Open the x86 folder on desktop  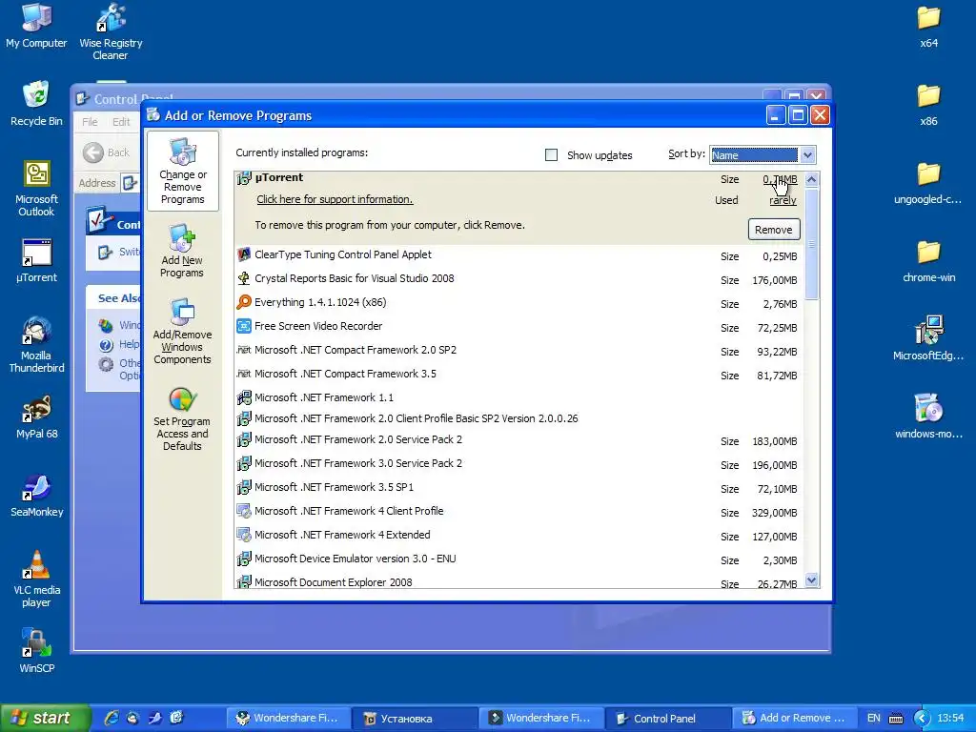tap(928, 105)
